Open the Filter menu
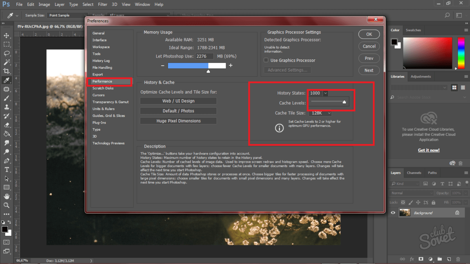The image size is (470, 264). (x=103, y=4)
